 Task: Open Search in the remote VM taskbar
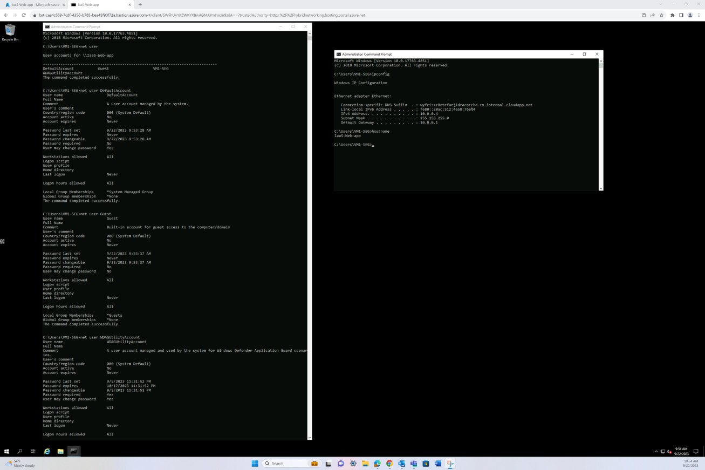click(19, 451)
